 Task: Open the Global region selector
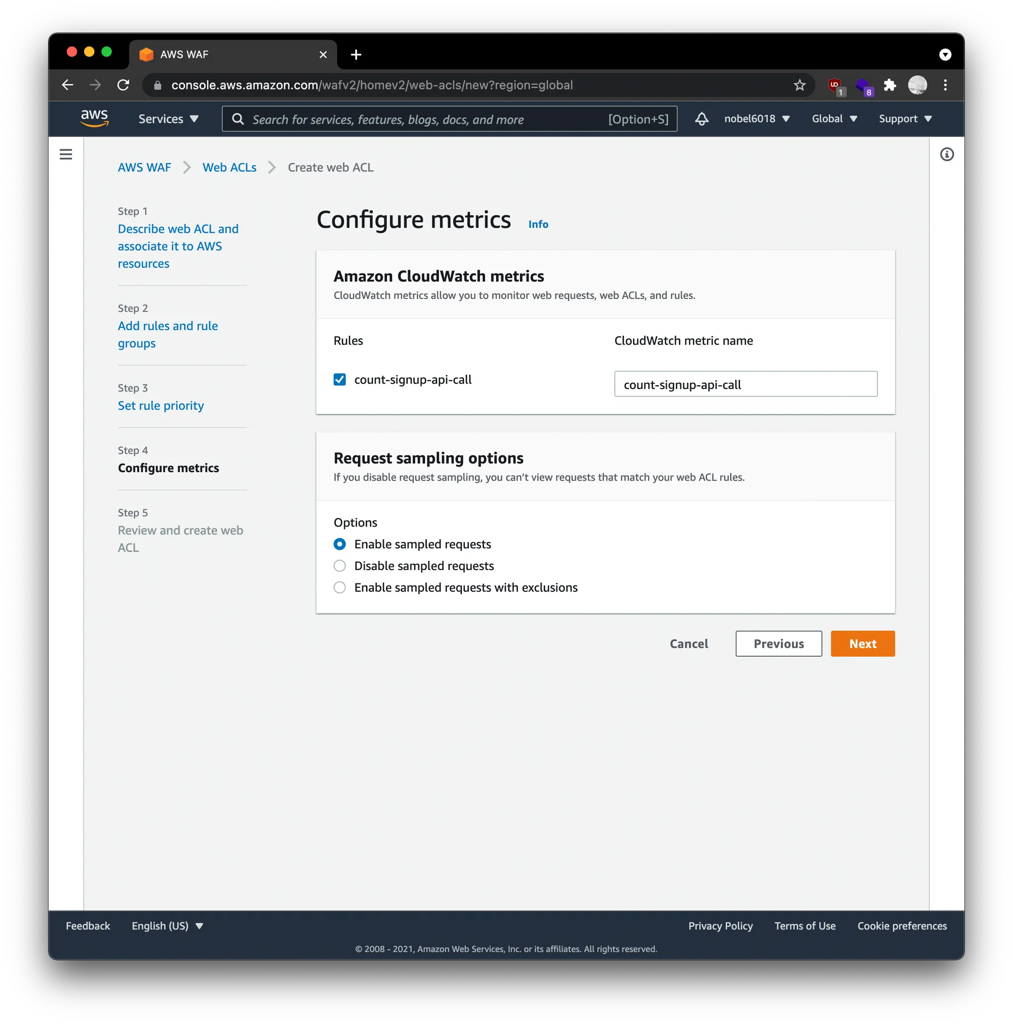834,119
